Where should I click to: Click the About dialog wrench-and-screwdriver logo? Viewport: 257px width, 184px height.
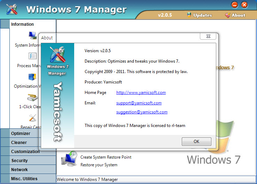(x=58, y=54)
